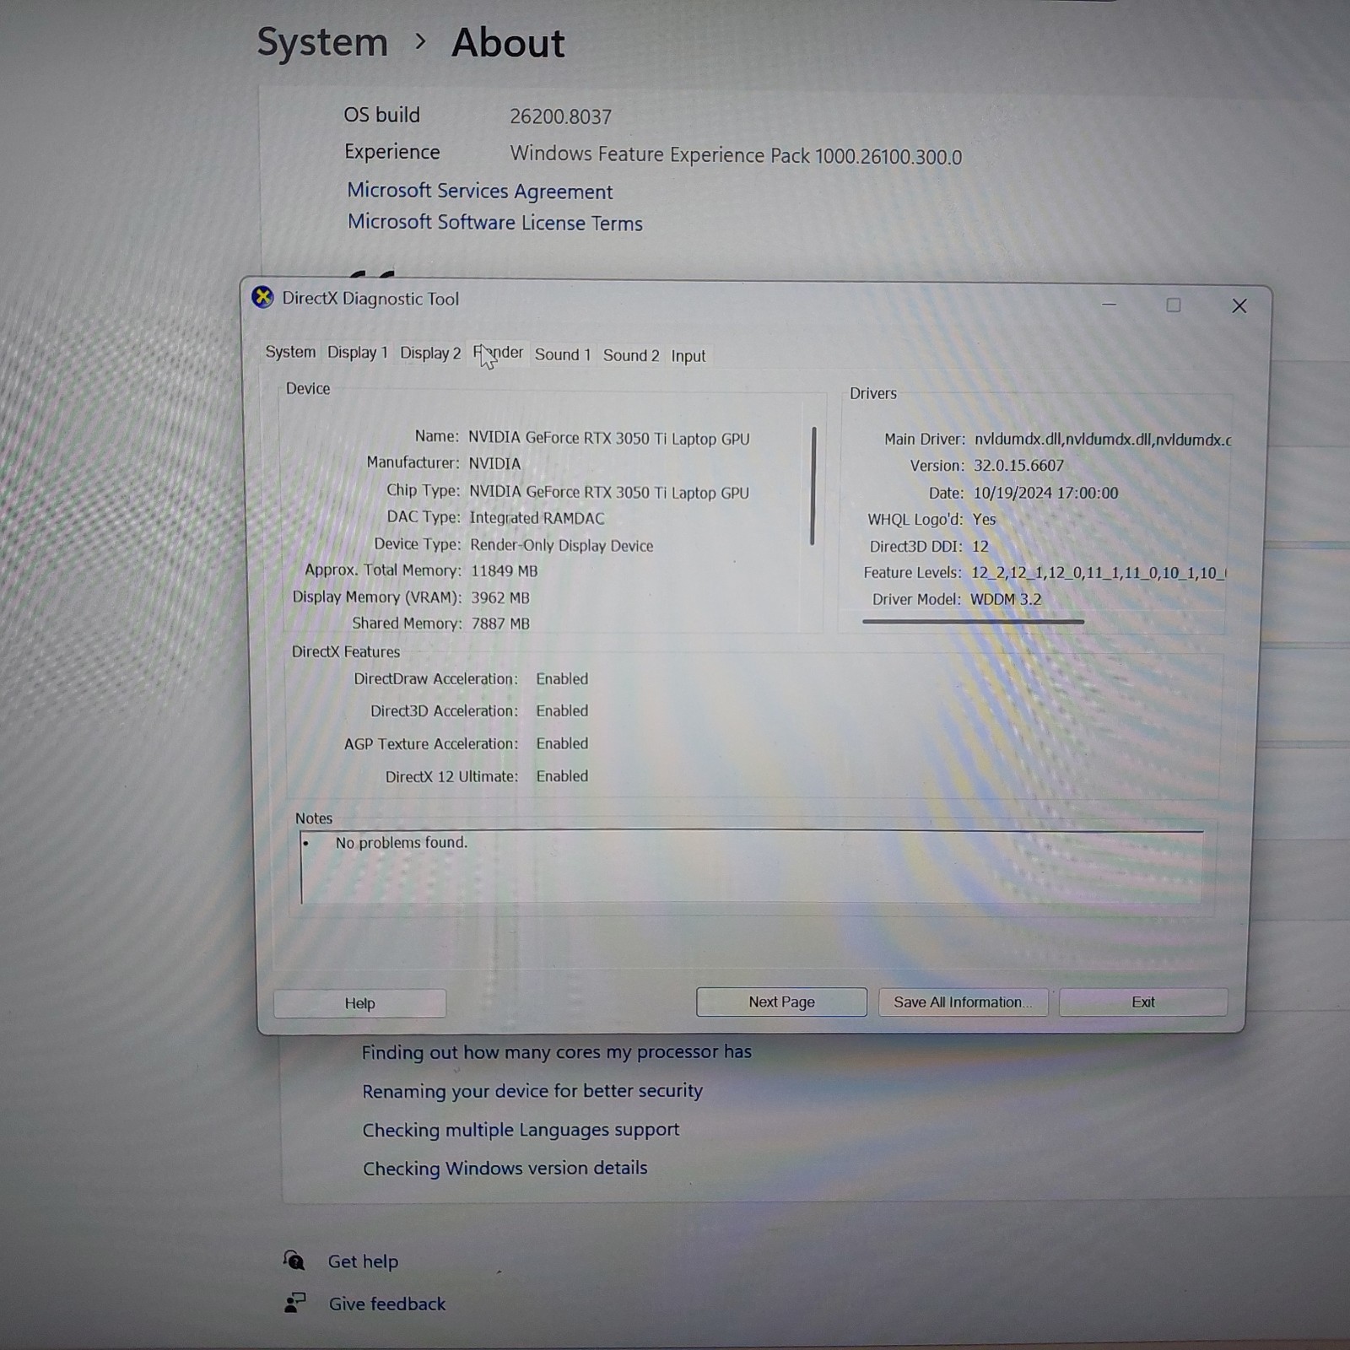Click inside the Notes text box

751,867
